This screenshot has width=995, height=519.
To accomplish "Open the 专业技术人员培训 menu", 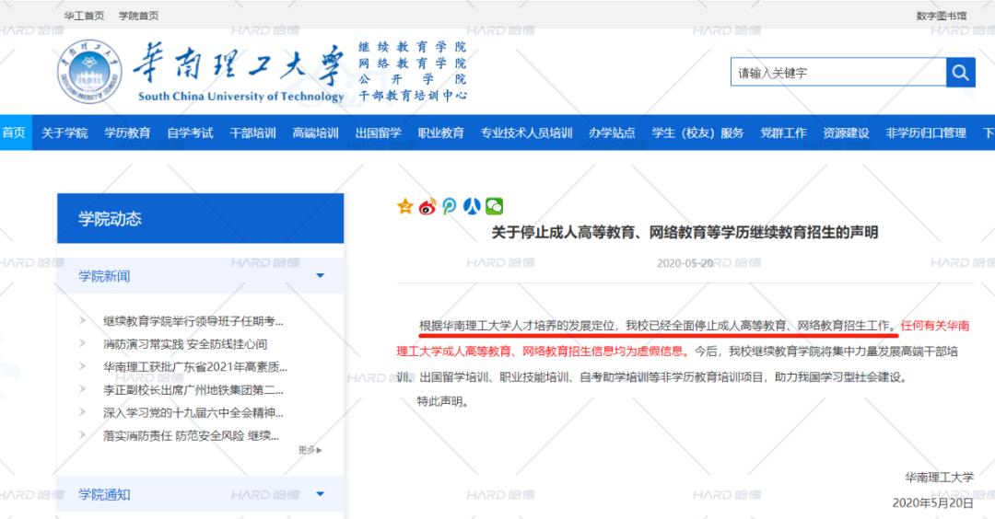I will click(527, 133).
